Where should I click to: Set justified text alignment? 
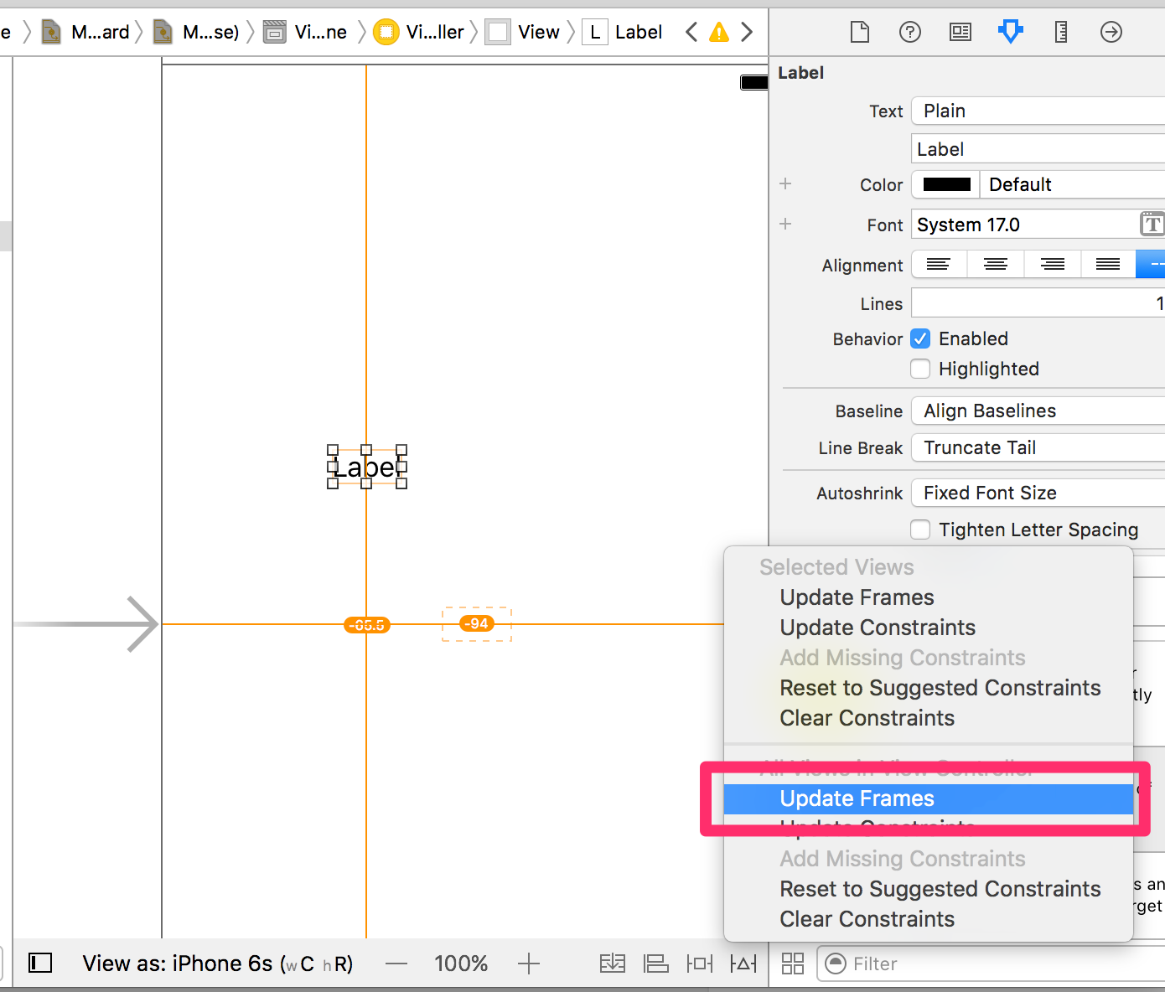[x=1108, y=265]
